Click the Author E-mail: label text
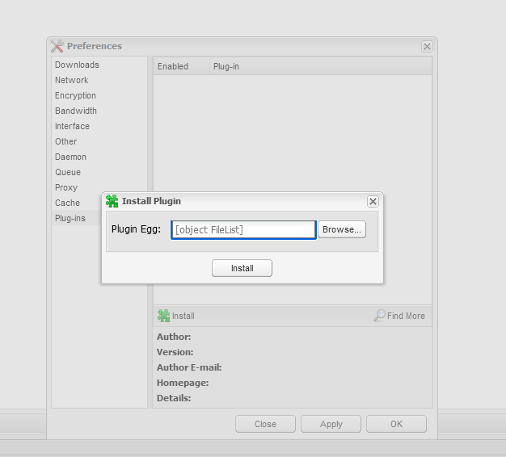Viewport: 506px width, 457px height. [x=189, y=367]
